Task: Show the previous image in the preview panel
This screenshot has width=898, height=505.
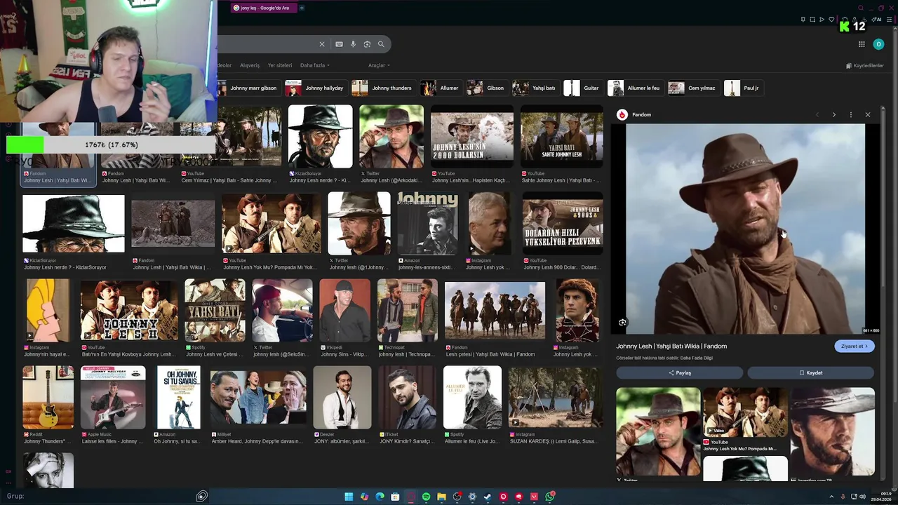Action: point(817,114)
